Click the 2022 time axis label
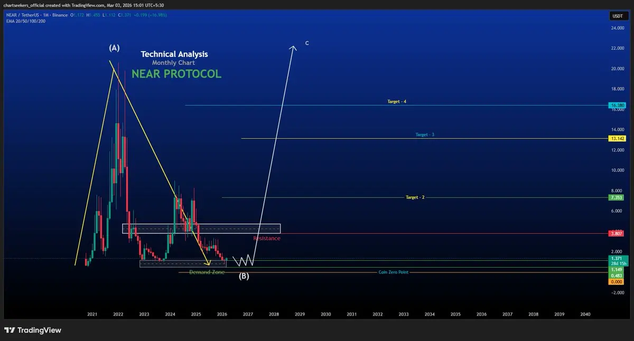The width and height of the screenshot is (634, 341). coord(118,314)
